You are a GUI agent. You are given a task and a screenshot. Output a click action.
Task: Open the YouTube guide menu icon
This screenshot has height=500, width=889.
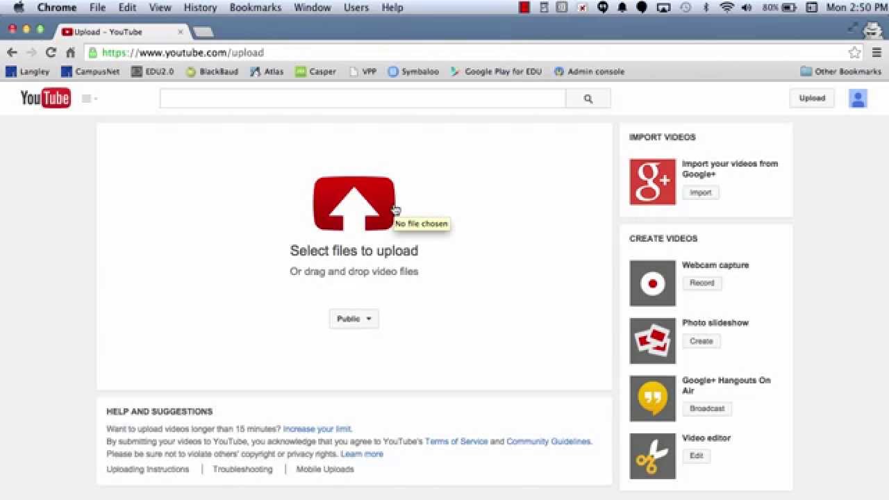point(89,99)
